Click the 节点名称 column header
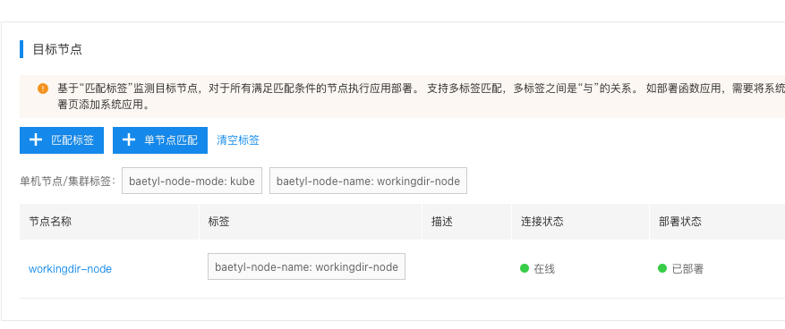The image size is (785, 329). (50, 222)
